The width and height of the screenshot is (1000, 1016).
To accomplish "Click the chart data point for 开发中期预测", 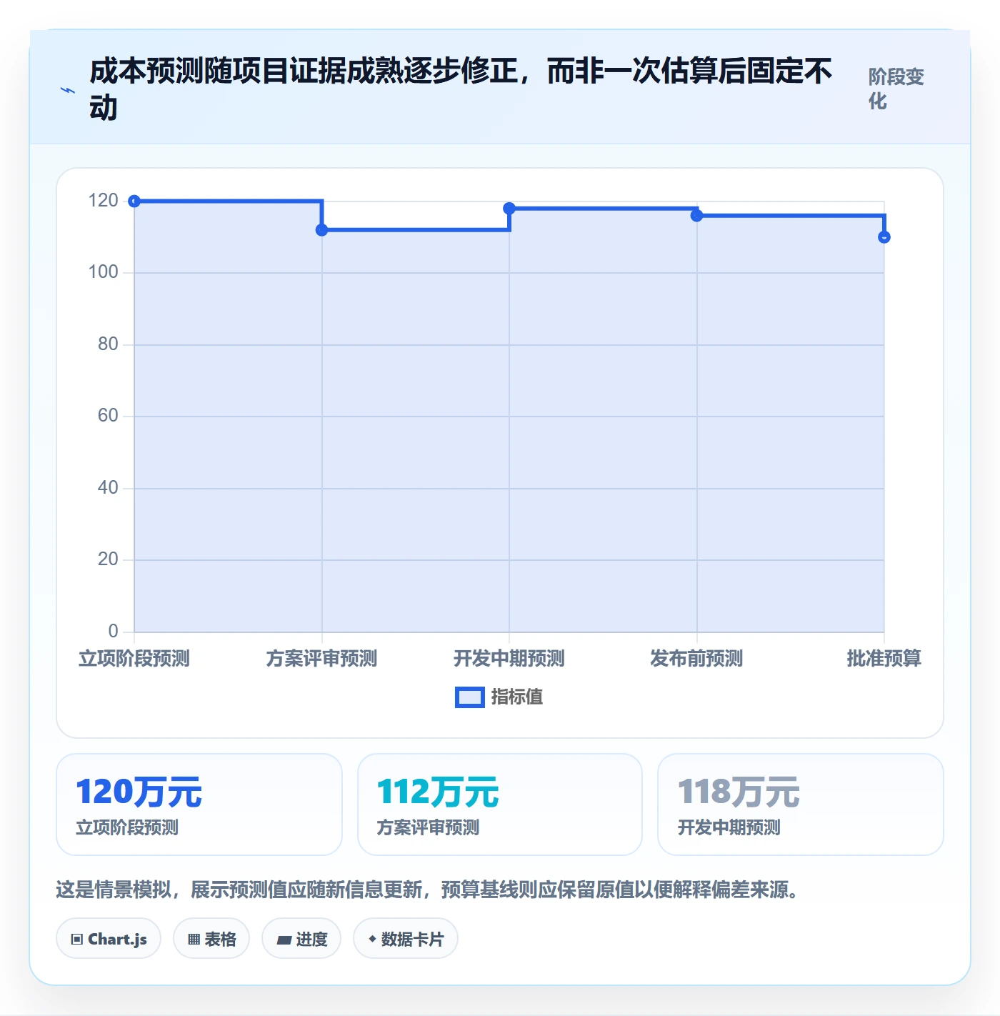I will click(x=509, y=209).
